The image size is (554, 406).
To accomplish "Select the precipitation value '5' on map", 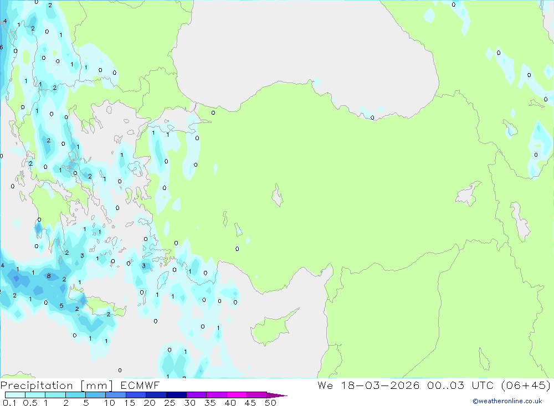I will coord(61,306).
